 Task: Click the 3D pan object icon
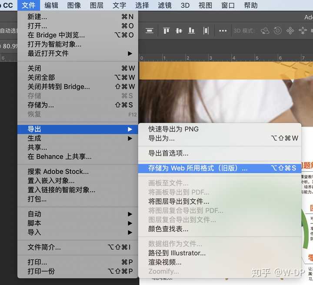click(x=290, y=31)
